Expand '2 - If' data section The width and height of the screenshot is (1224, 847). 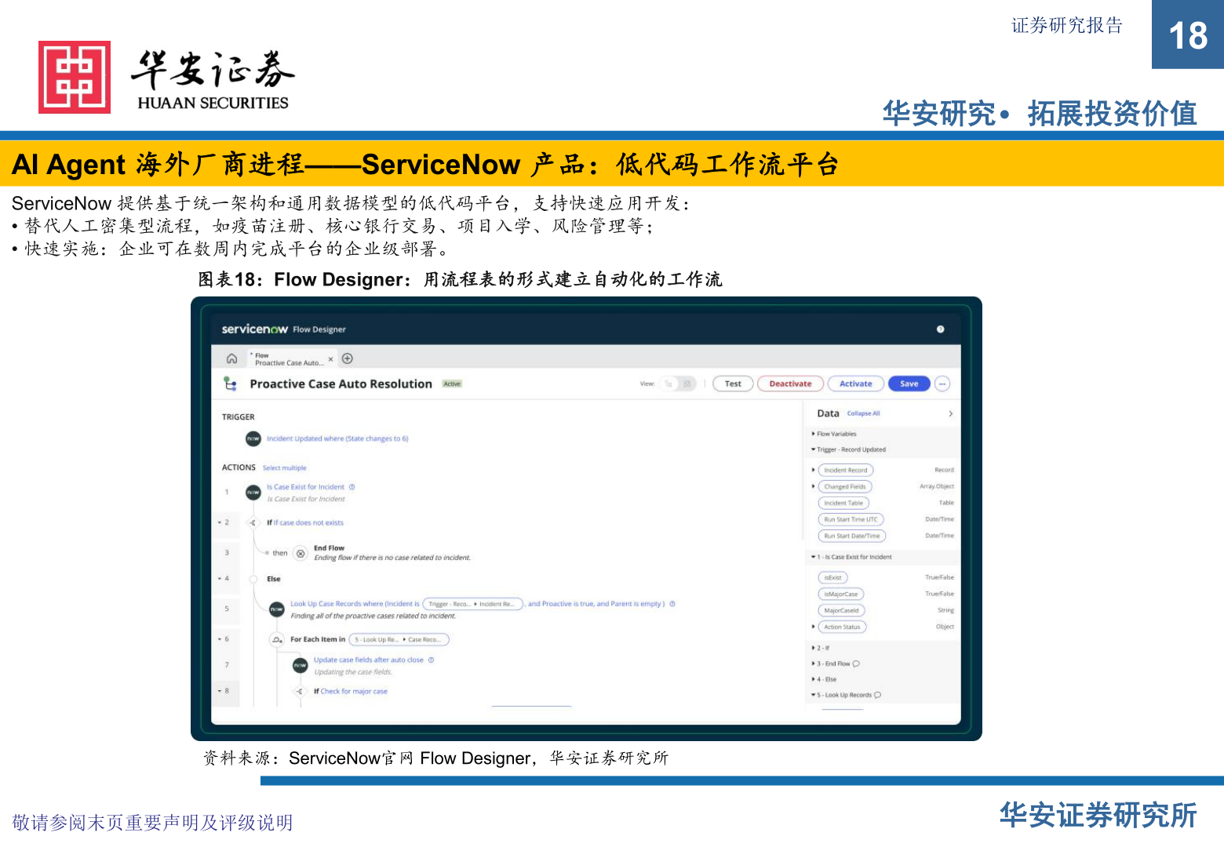pyautogui.click(x=813, y=648)
